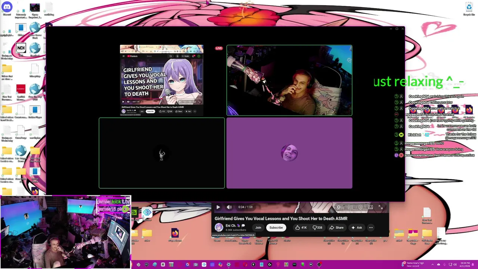Open the Discord desktop shortcut
The width and height of the screenshot is (478, 269).
point(7,9)
